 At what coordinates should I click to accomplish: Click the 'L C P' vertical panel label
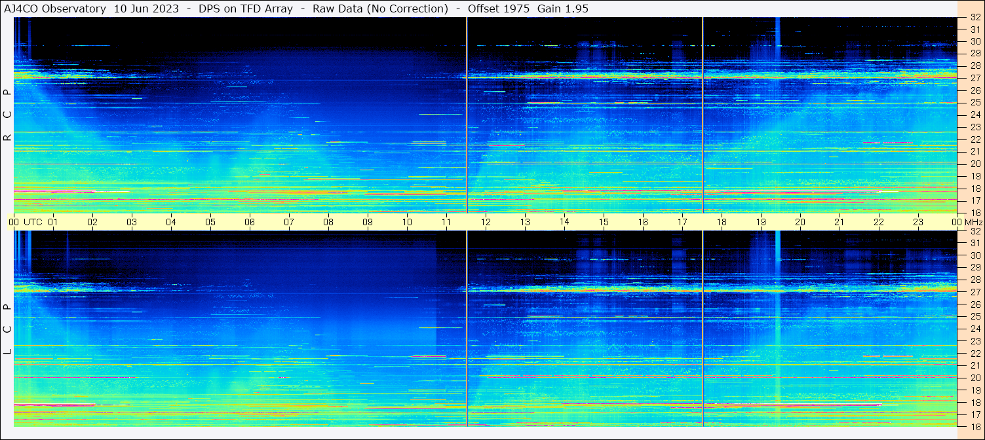point(8,329)
